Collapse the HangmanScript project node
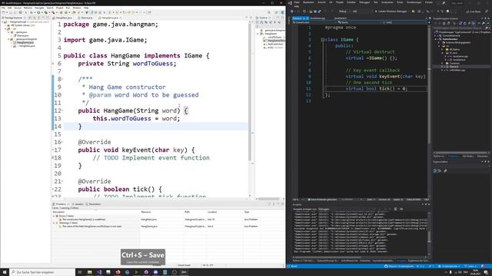This screenshot has height=276, width=492. [x=2, y=22]
